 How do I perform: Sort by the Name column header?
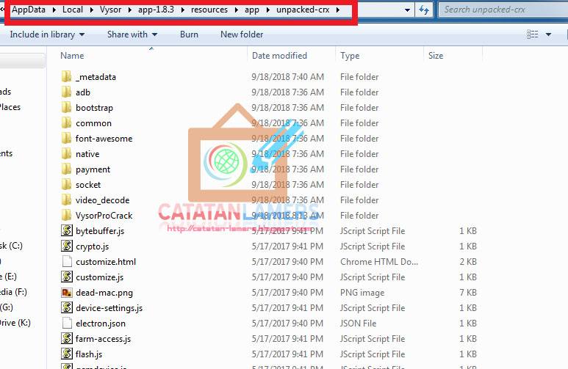tap(72, 56)
